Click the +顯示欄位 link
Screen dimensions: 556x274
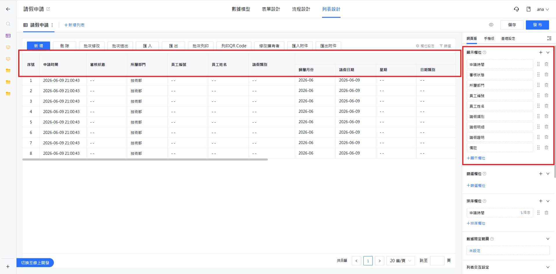pos(476,158)
